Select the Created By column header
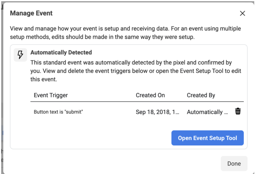The height and width of the screenshot is (174, 256). point(201,95)
